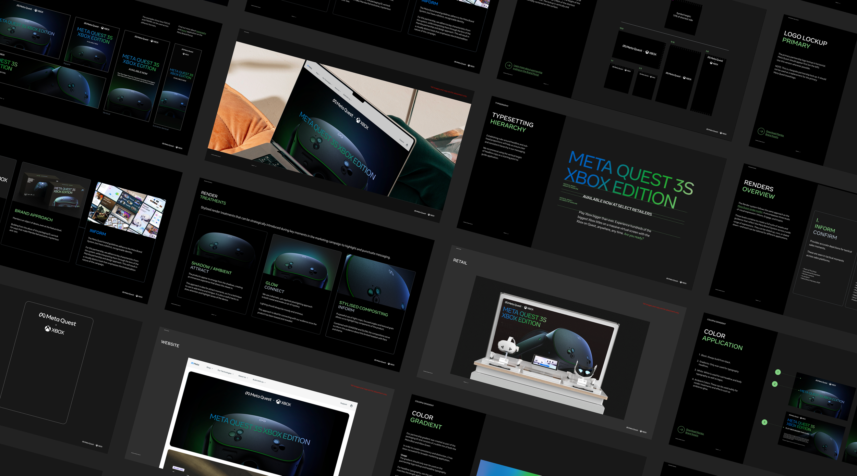
Task: Select green marker number 3 beside Color Application
Action: 764,422
